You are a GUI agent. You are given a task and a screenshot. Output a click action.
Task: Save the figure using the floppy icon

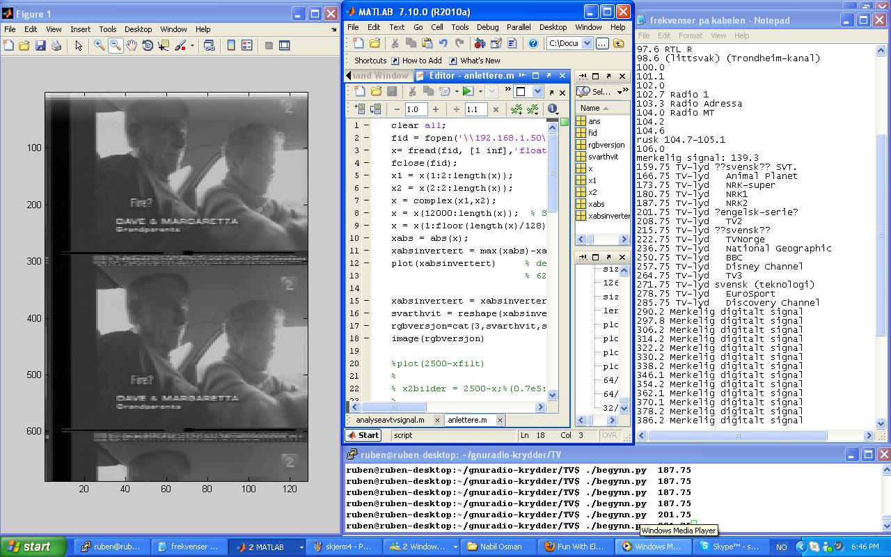pos(40,45)
